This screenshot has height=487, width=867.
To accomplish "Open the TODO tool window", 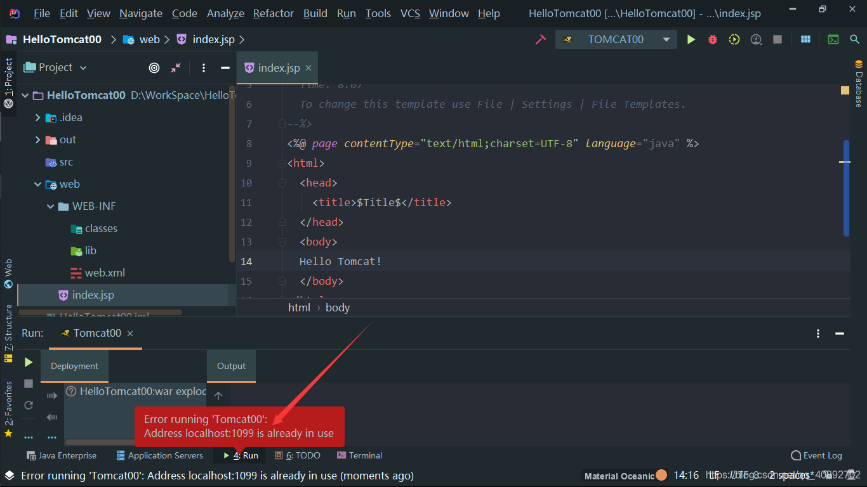I will pyautogui.click(x=298, y=455).
